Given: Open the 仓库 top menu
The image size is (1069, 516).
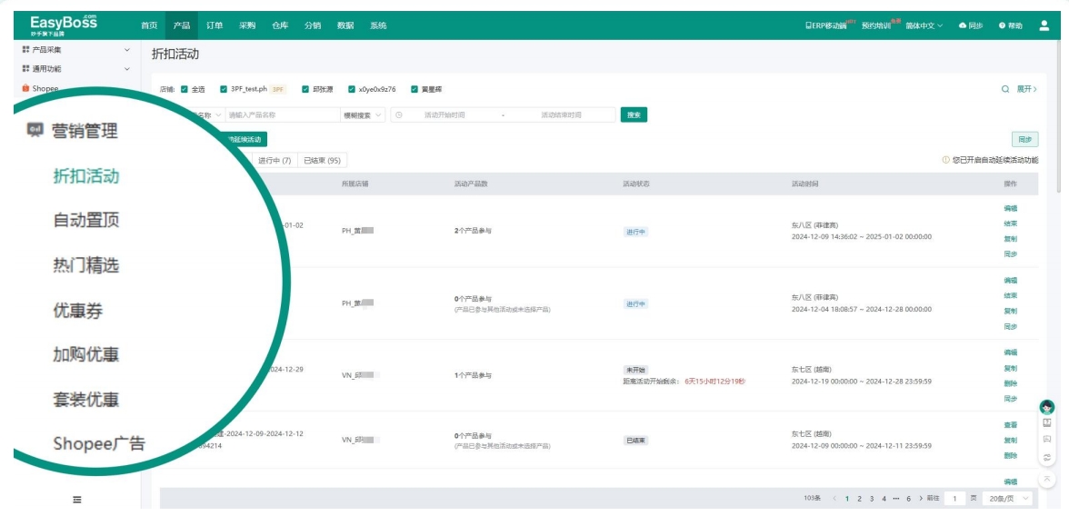Looking at the screenshot, I should coord(280,25).
